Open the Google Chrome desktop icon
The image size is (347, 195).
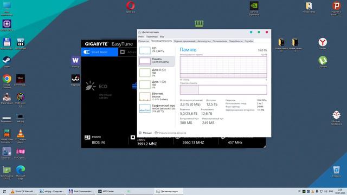click(x=7, y=81)
